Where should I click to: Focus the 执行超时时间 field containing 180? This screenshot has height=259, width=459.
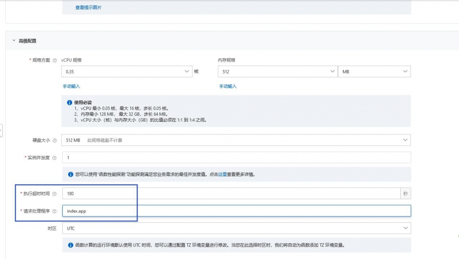click(231, 194)
